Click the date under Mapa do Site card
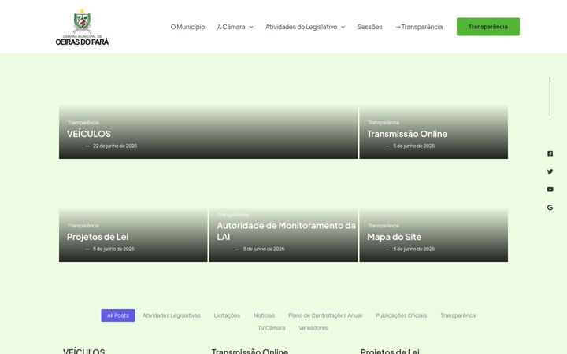Image resolution: width=567 pixels, height=354 pixels. pos(414,249)
